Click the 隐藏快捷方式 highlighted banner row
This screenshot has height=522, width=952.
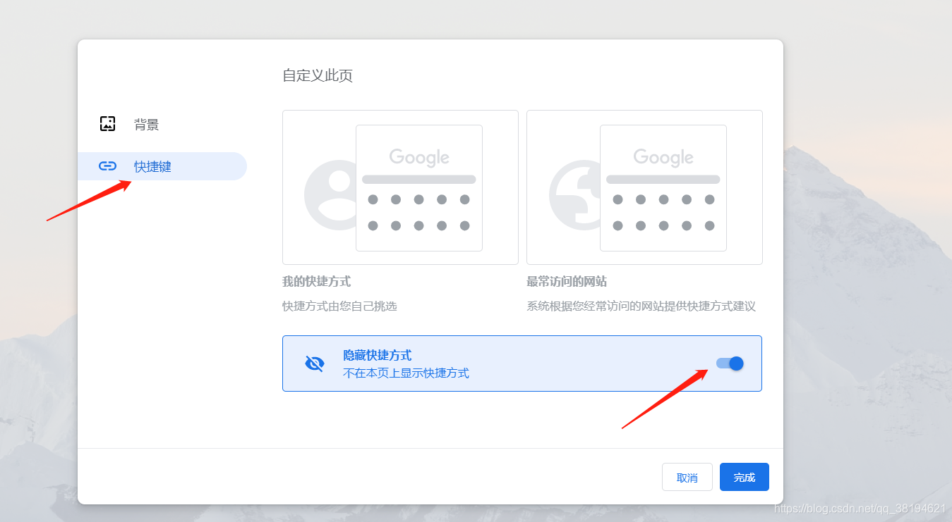(x=522, y=363)
